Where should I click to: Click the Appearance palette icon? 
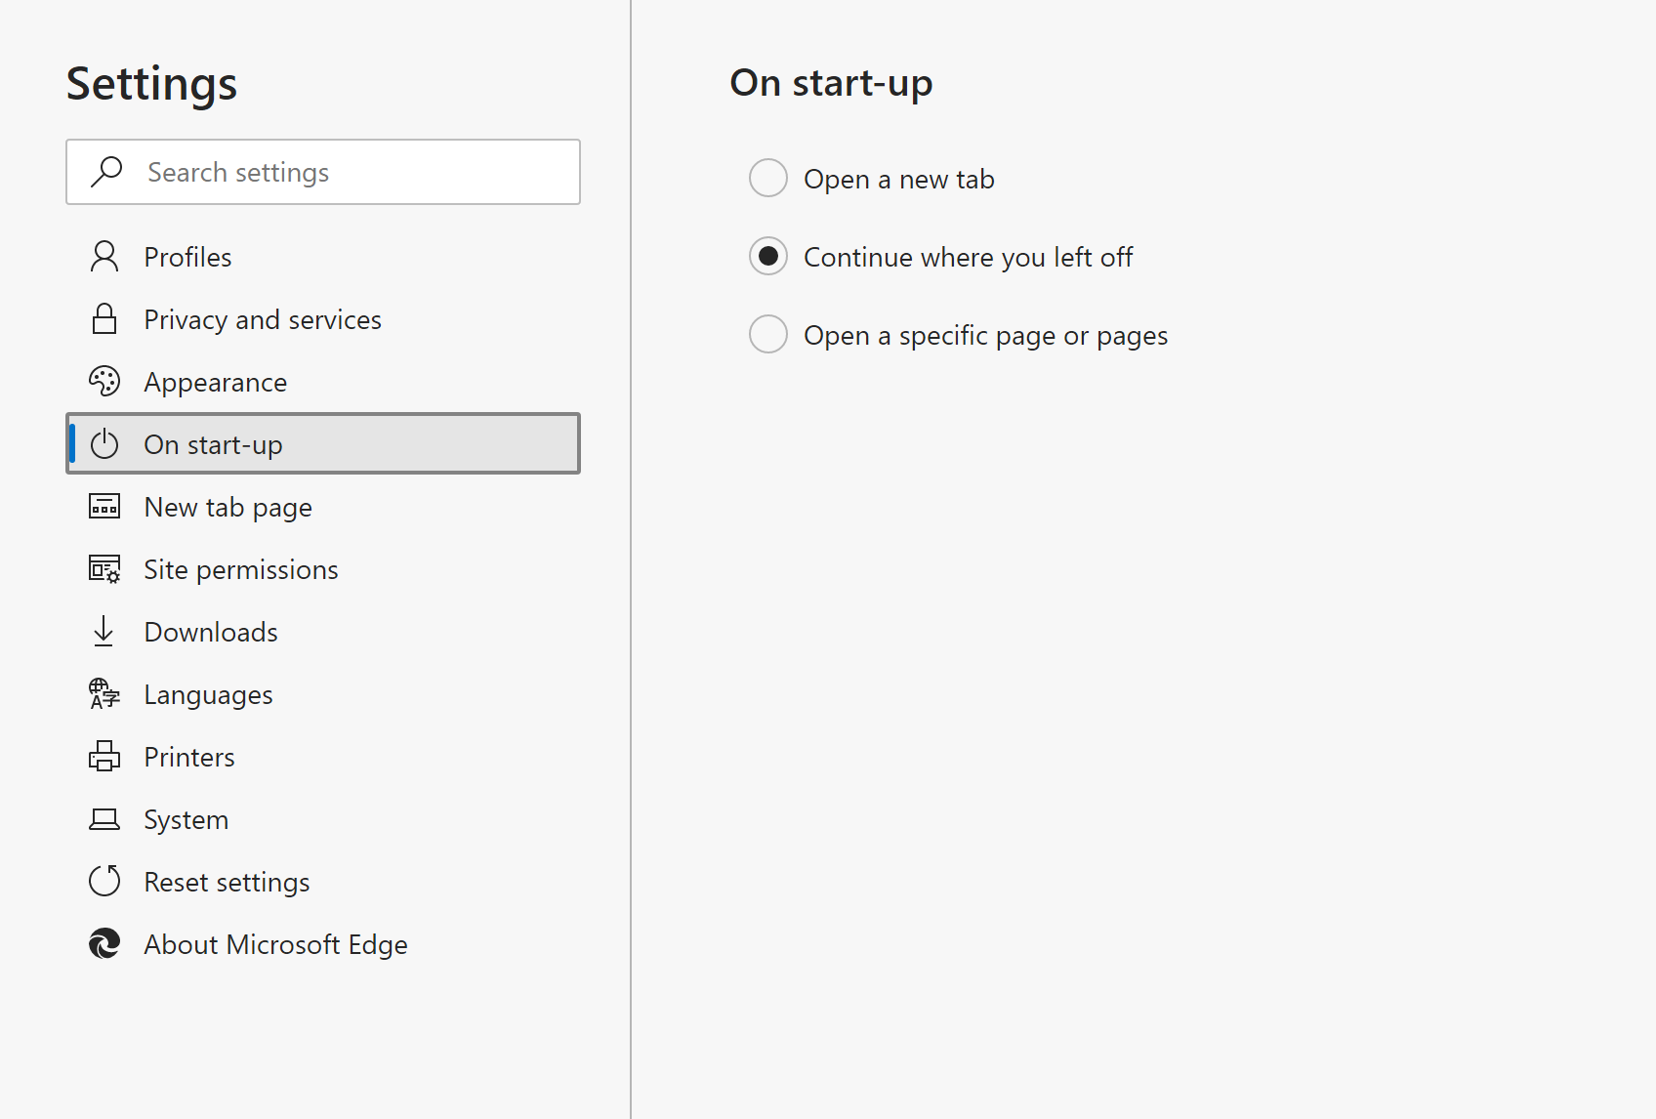(x=103, y=381)
